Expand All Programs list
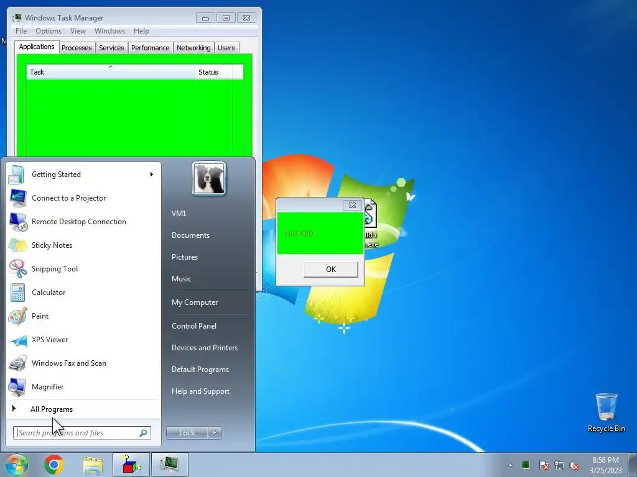The image size is (637, 477). click(83, 409)
